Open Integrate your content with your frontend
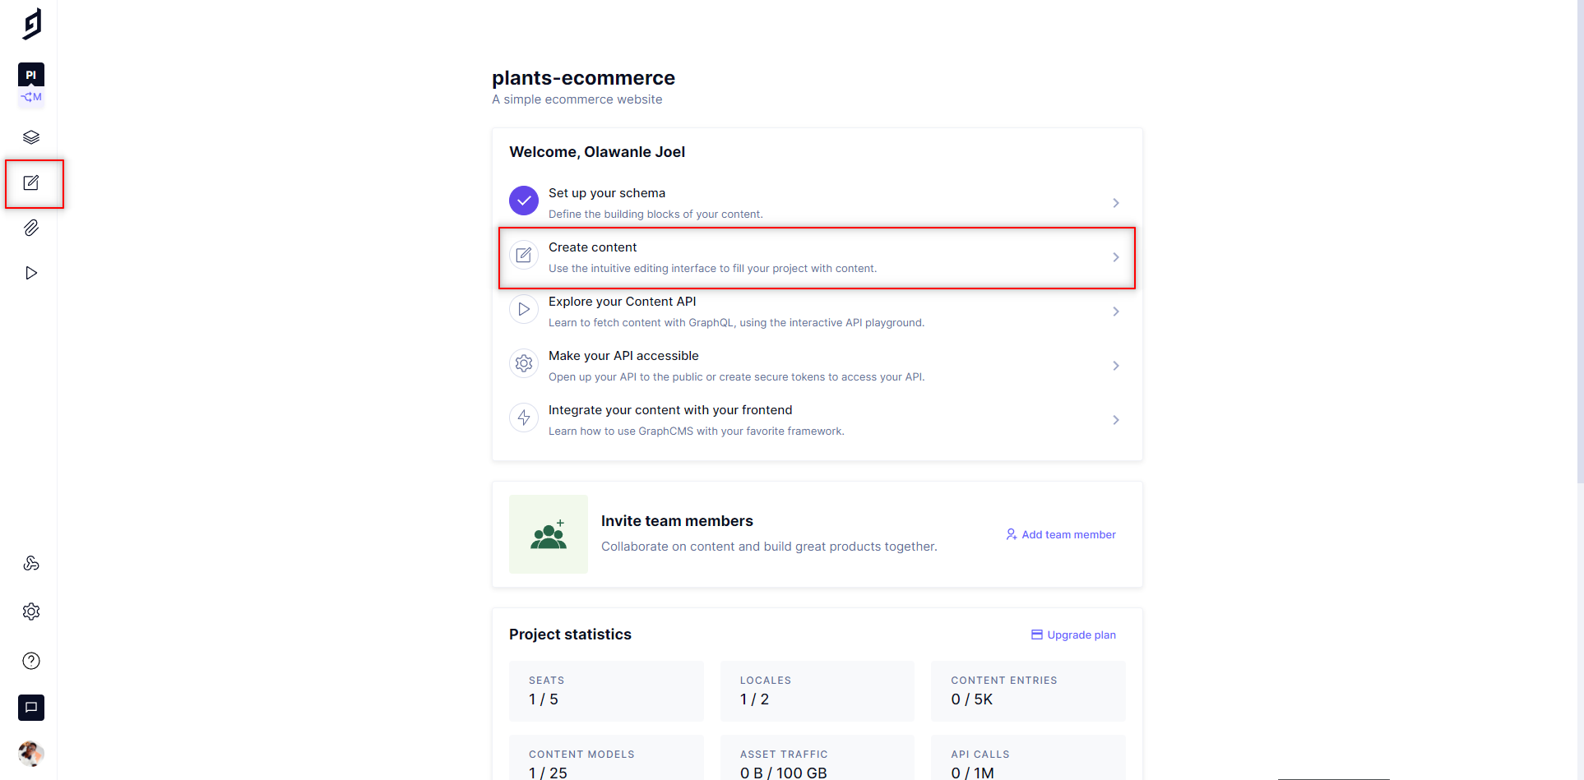The height and width of the screenshot is (780, 1584). (1116, 419)
